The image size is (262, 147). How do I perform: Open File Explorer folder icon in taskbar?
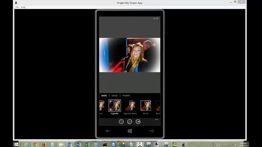[61, 145]
